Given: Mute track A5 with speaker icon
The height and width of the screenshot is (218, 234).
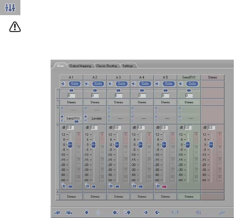Looking at the screenshot, I should pos(157,84).
